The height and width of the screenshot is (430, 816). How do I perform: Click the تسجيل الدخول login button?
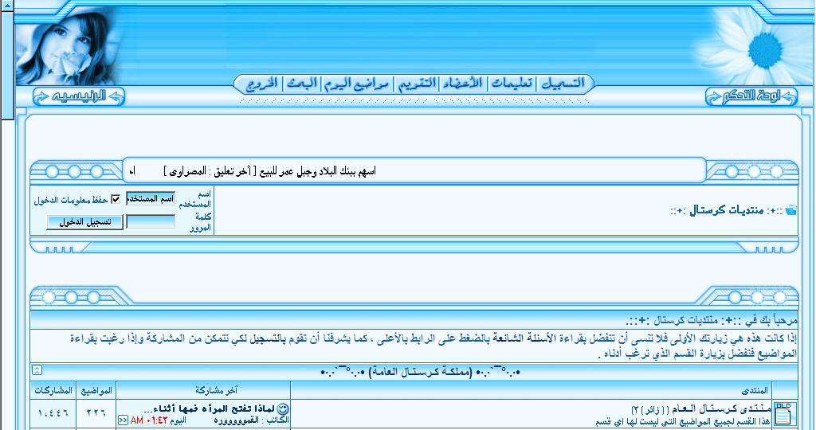[x=84, y=222]
